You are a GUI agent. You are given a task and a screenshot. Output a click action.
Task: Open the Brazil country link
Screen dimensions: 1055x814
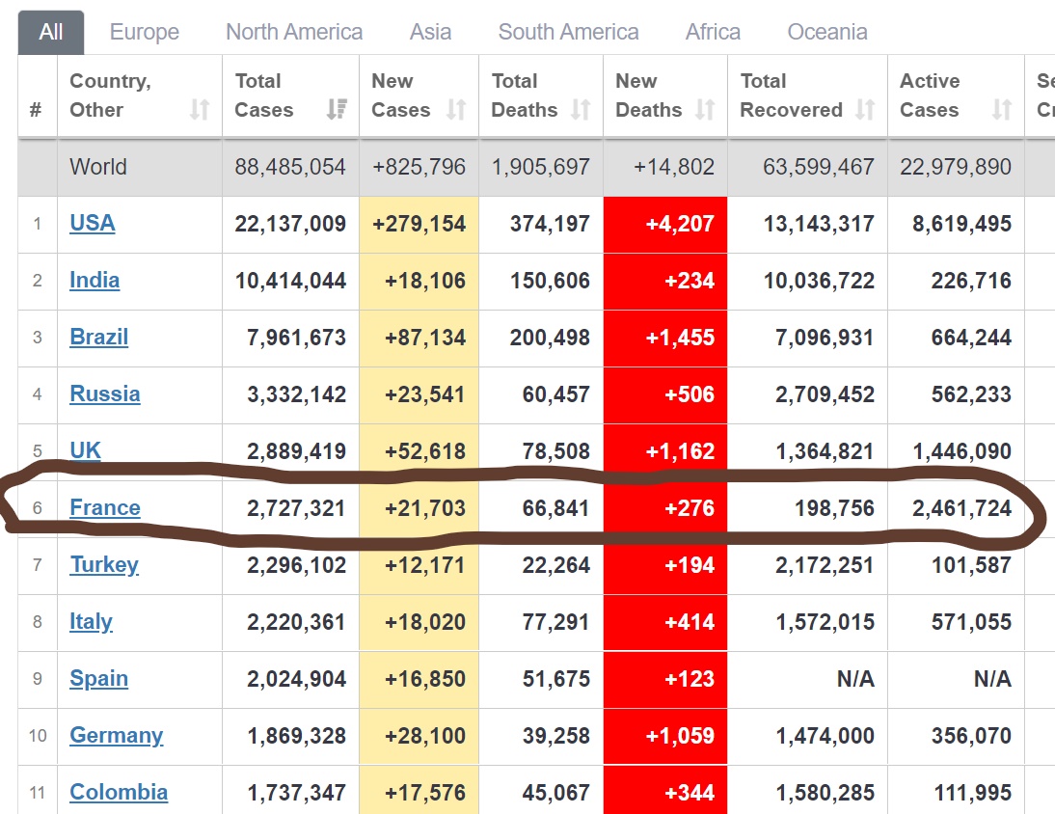click(99, 337)
